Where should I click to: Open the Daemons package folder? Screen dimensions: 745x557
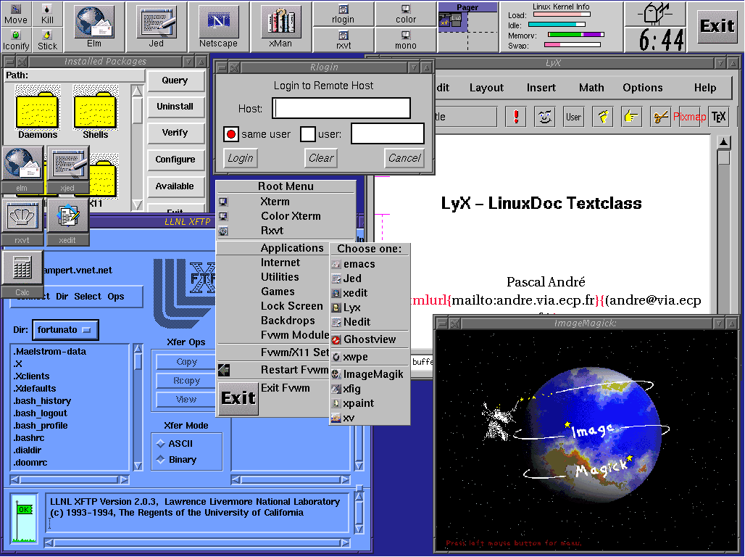38,112
